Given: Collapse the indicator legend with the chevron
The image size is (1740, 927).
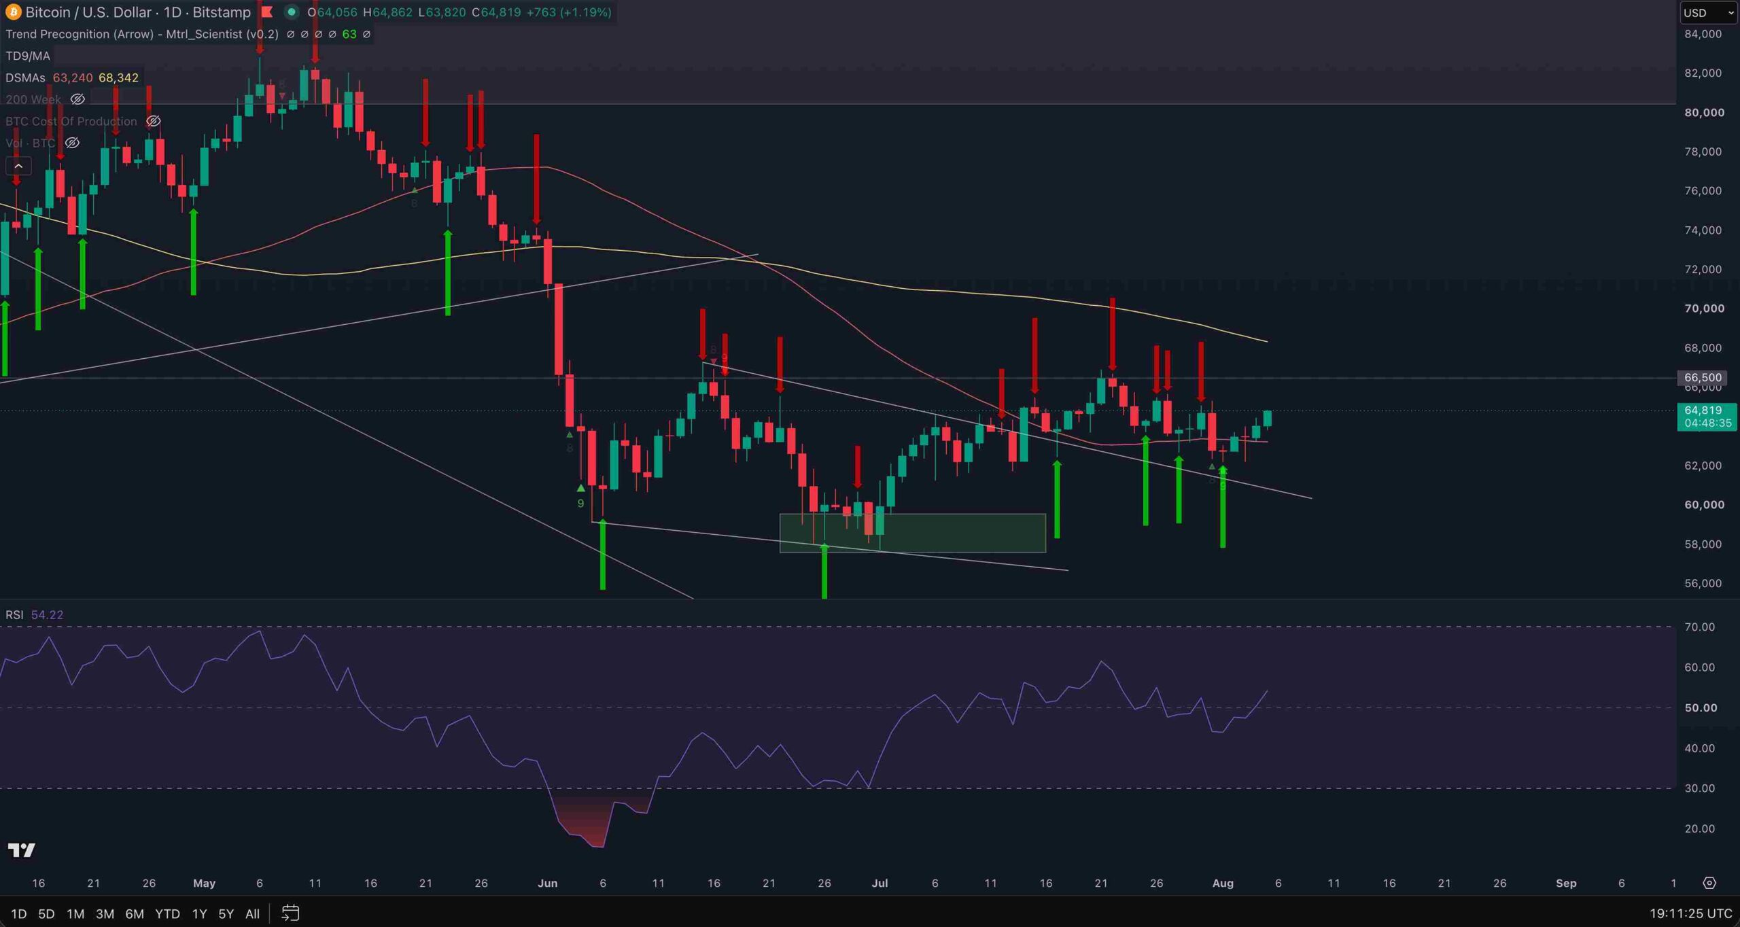Looking at the screenshot, I should [x=18, y=166].
